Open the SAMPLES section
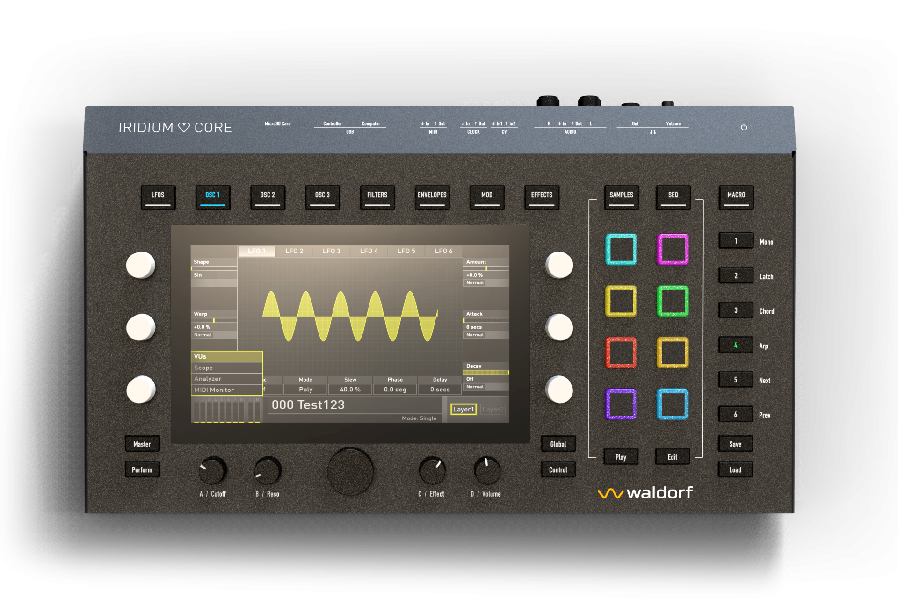The image size is (898, 606). click(621, 197)
